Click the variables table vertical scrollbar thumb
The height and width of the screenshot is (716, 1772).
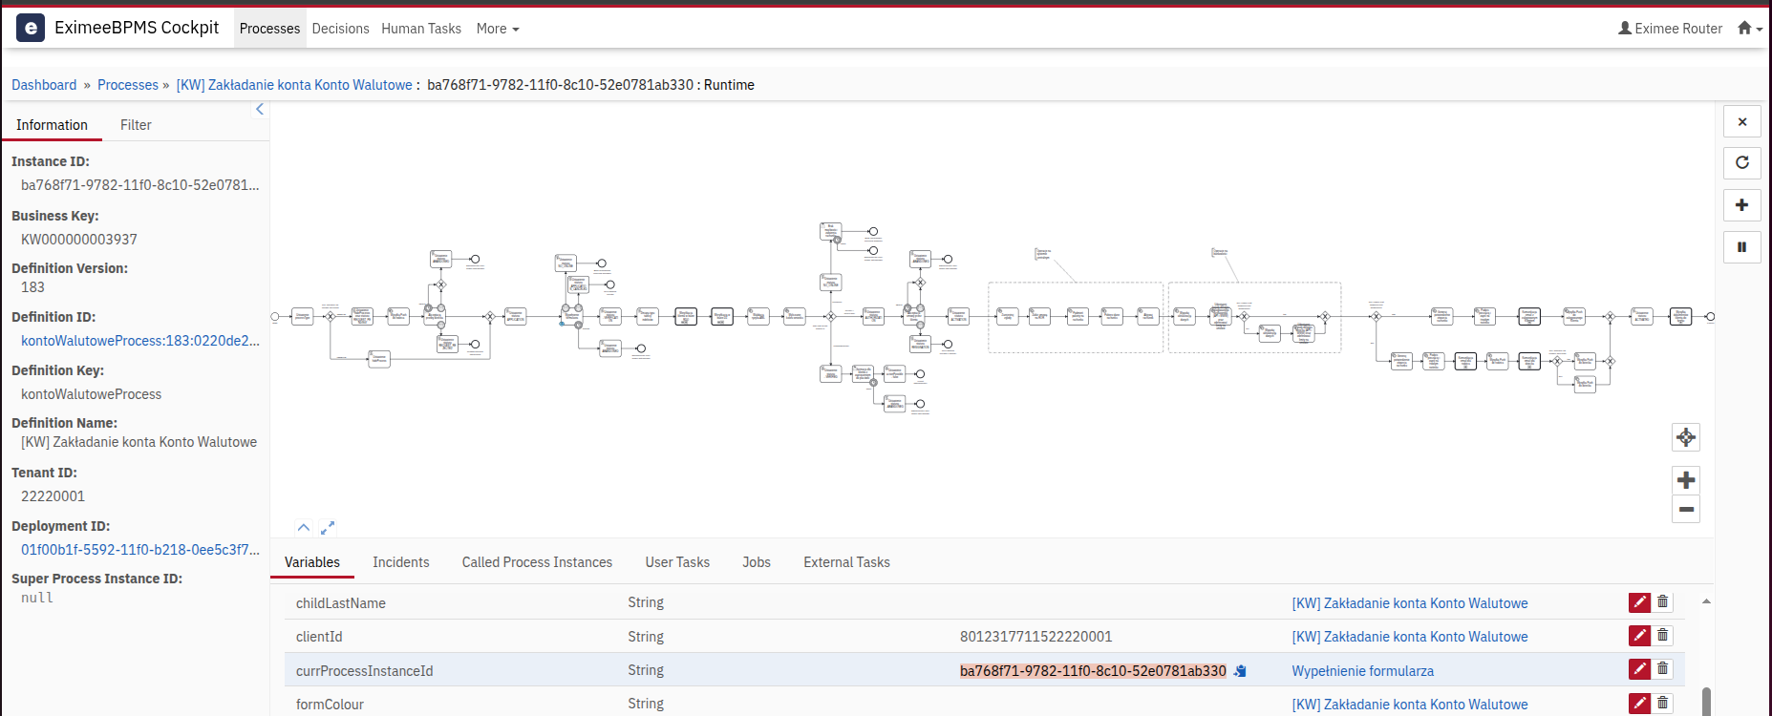pos(1706,701)
